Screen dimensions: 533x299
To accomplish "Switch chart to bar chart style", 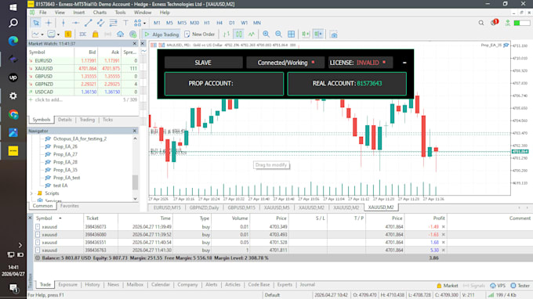I will pos(226,34).
